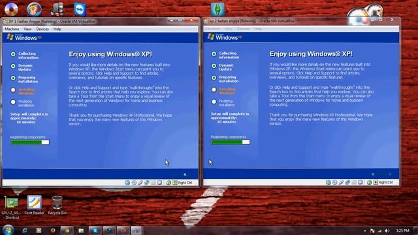Show hidden system tray icons arrow
418x235 pixels.
pos(364,230)
